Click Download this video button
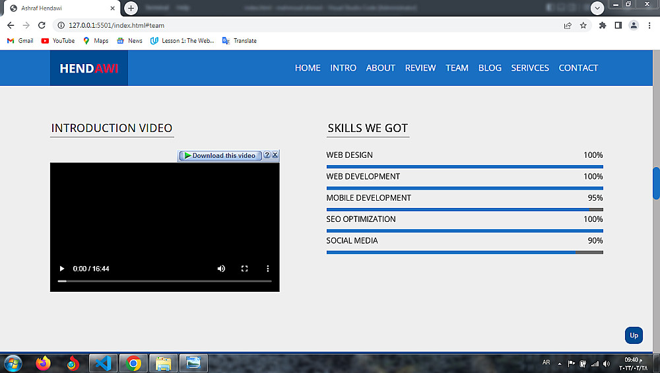The width and height of the screenshot is (660, 373). click(220, 155)
